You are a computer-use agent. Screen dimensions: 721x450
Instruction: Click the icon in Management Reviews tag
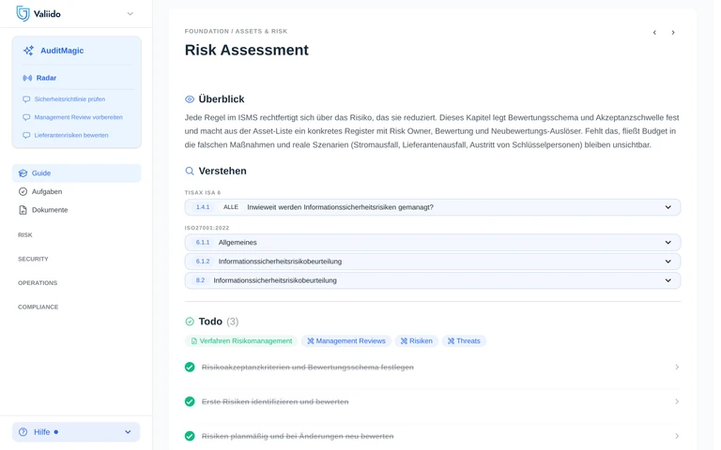311,341
